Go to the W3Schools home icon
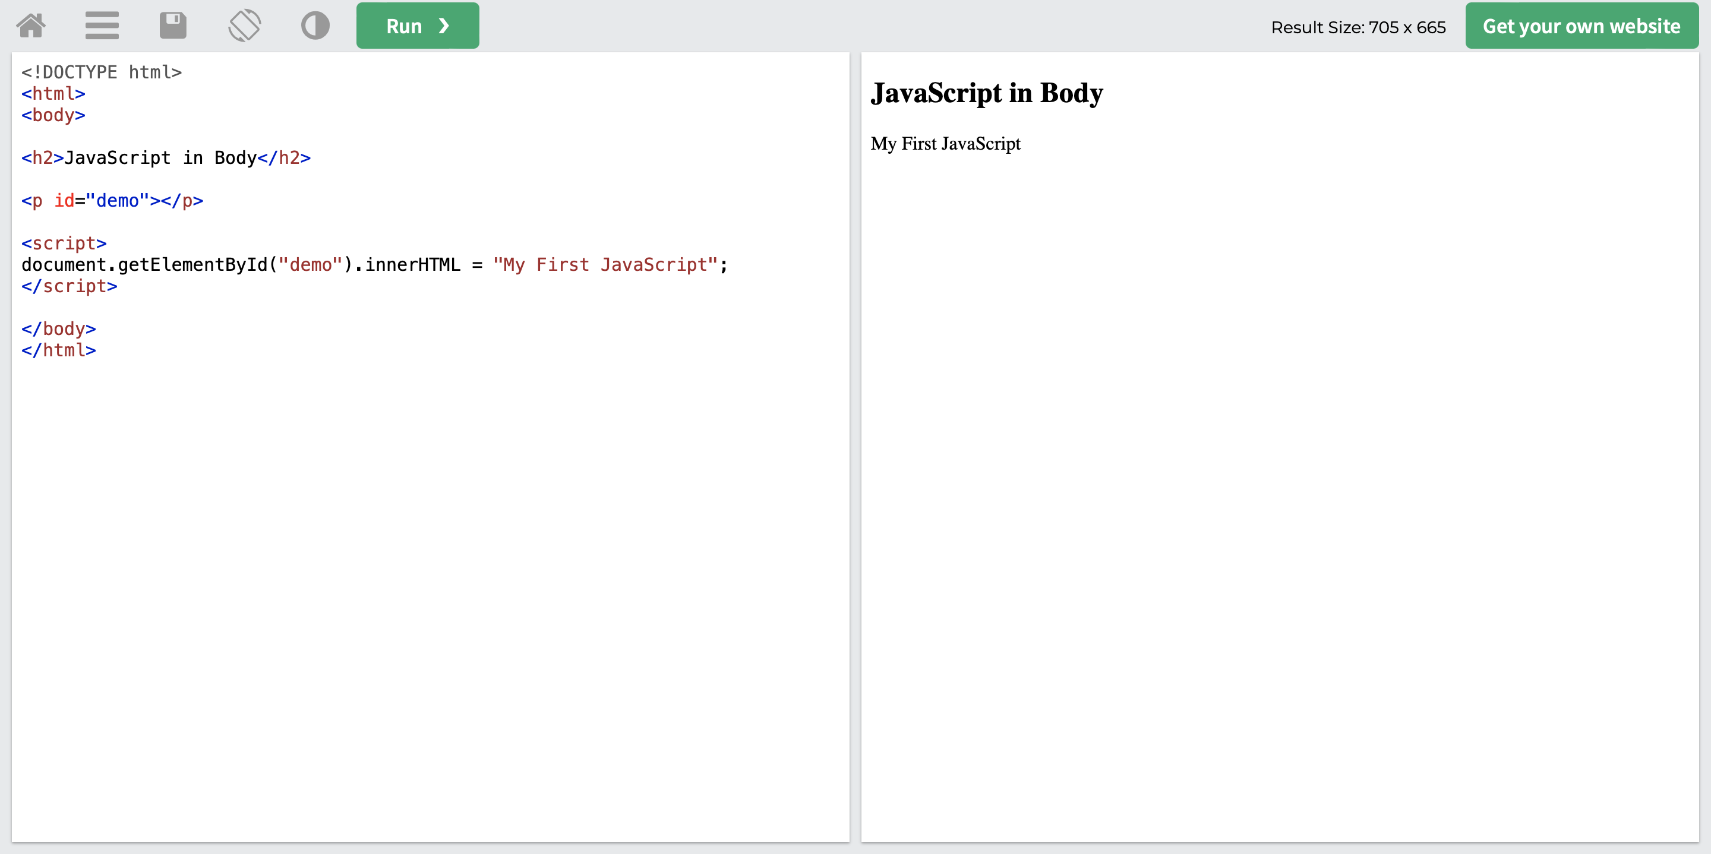1711x854 pixels. coord(31,26)
